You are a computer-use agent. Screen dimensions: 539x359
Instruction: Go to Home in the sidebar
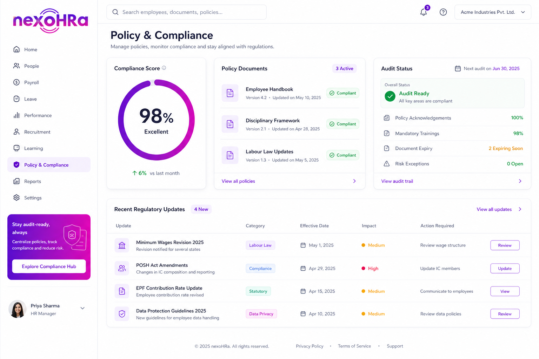[x=49, y=49]
